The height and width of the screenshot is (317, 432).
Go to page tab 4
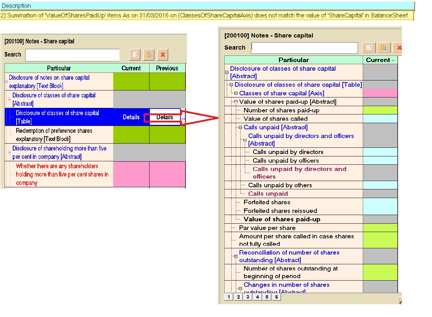(257, 297)
